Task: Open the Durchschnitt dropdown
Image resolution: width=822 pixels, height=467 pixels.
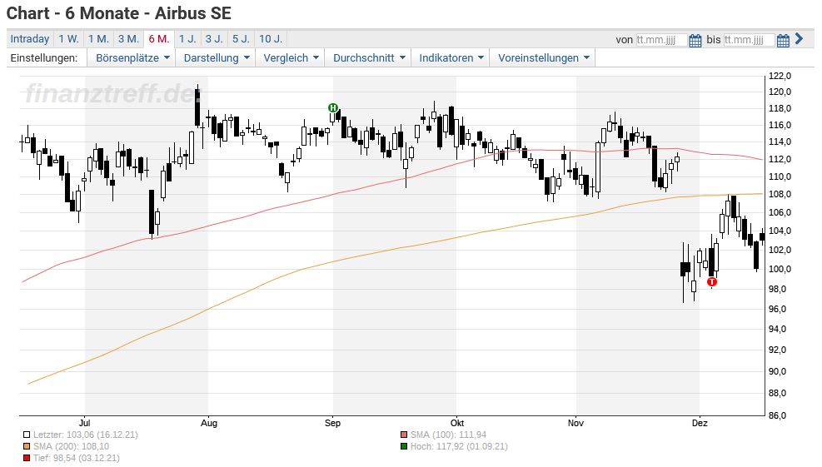Action: (x=369, y=57)
